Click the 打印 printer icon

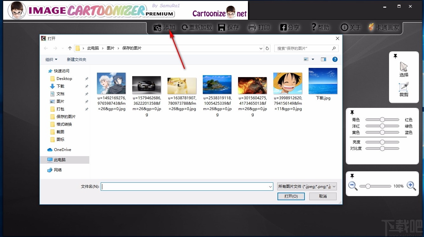point(252,28)
